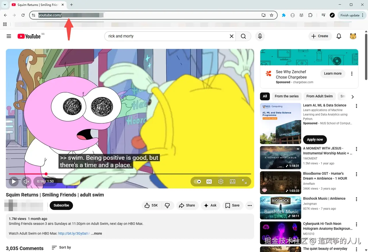This screenshot has height=252, width=368.
Task: Like the video (55K)
Action: pyautogui.click(x=152, y=205)
